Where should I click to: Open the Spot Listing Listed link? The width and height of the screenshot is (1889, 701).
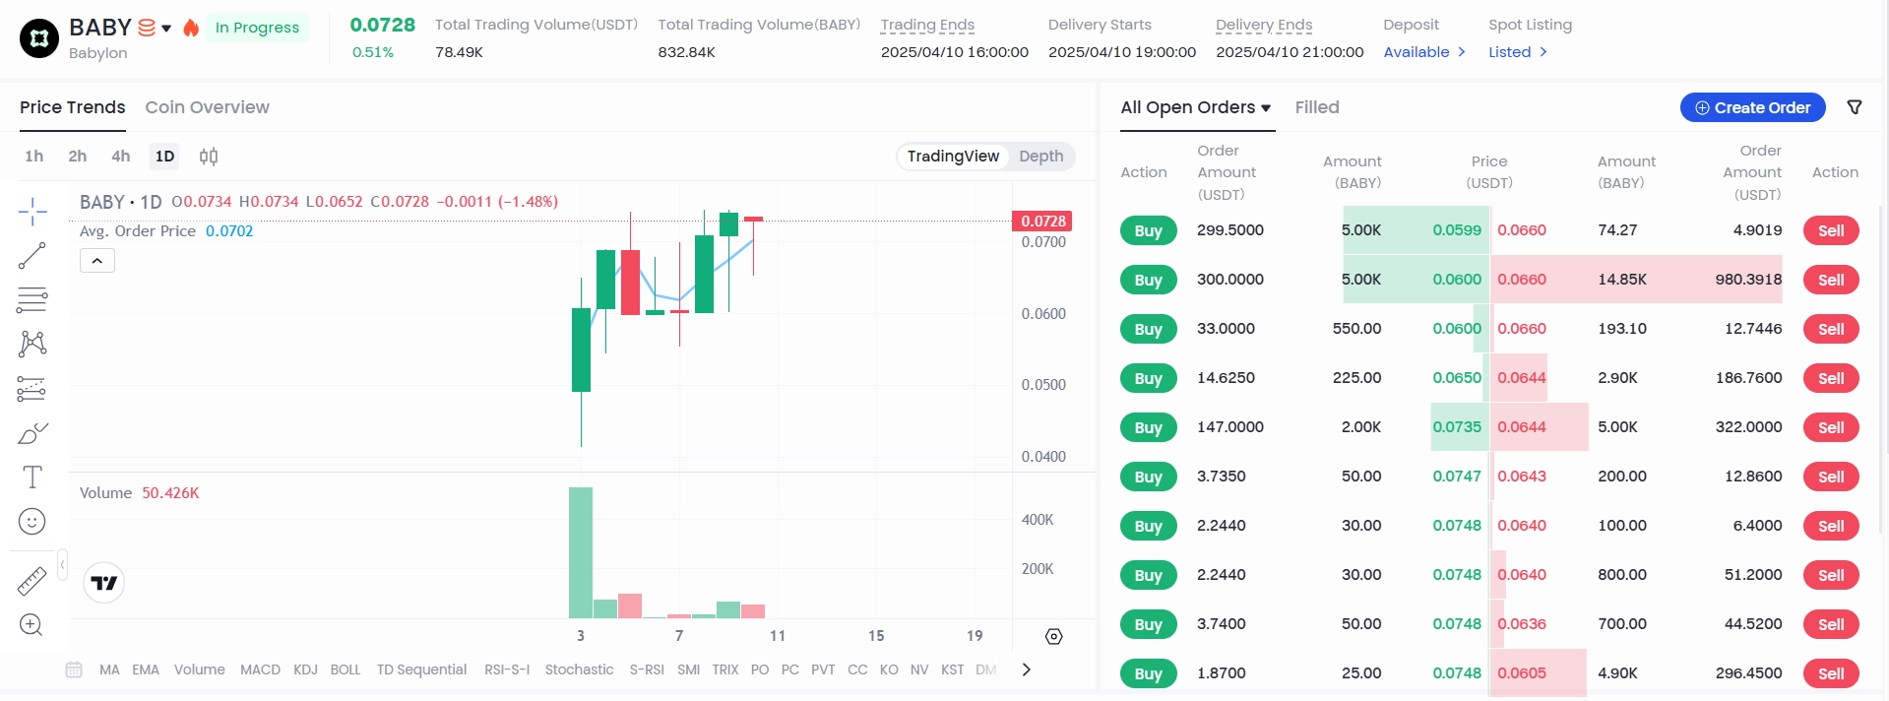1518,52
